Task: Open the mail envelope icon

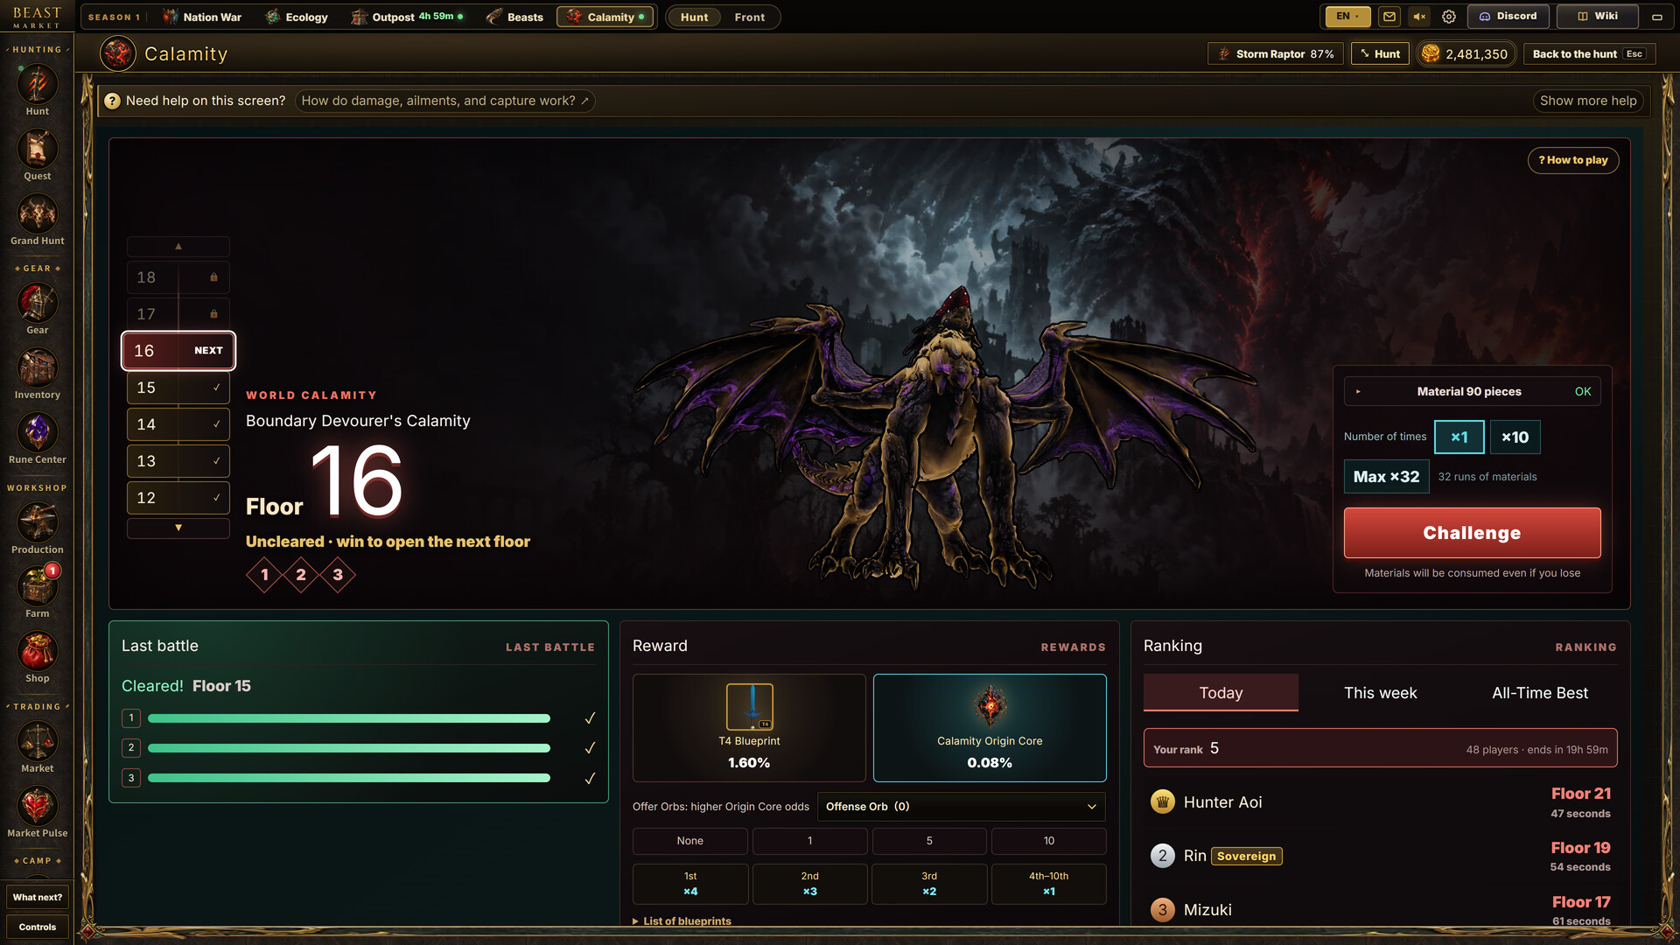Action: pos(1389,17)
